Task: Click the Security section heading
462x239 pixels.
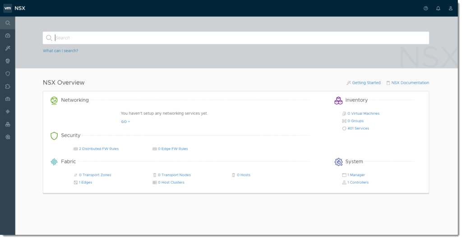Action: tap(71, 135)
